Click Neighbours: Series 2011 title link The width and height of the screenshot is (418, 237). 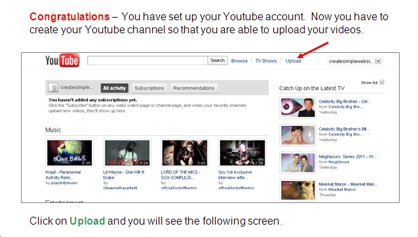pyautogui.click(x=348, y=157)
